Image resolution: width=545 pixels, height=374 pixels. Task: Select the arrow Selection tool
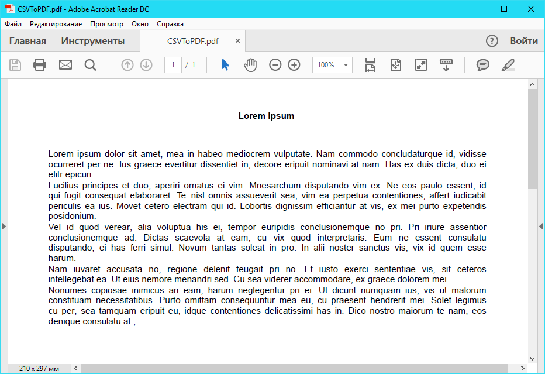(x=225, y=65)
